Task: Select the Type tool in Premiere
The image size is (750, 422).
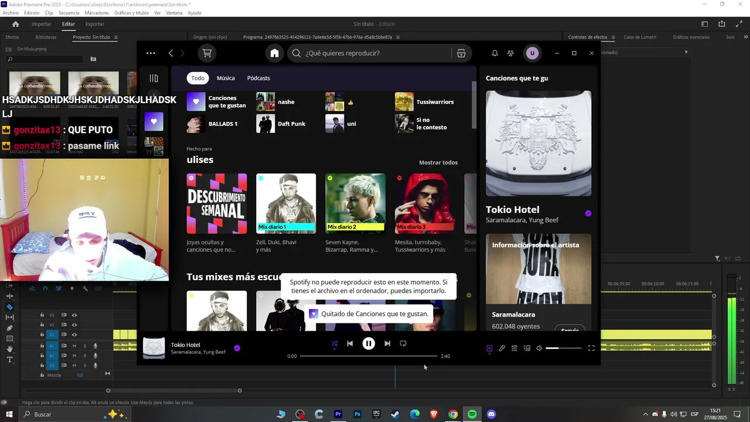Action: pos(9,359)
